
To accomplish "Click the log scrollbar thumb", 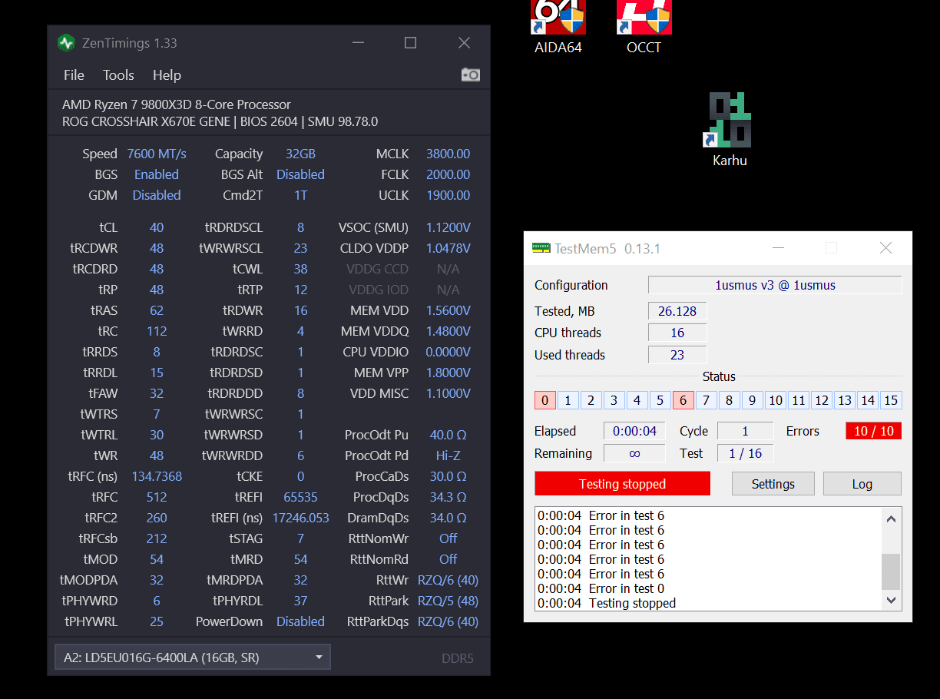I will (x=891, y=571).
